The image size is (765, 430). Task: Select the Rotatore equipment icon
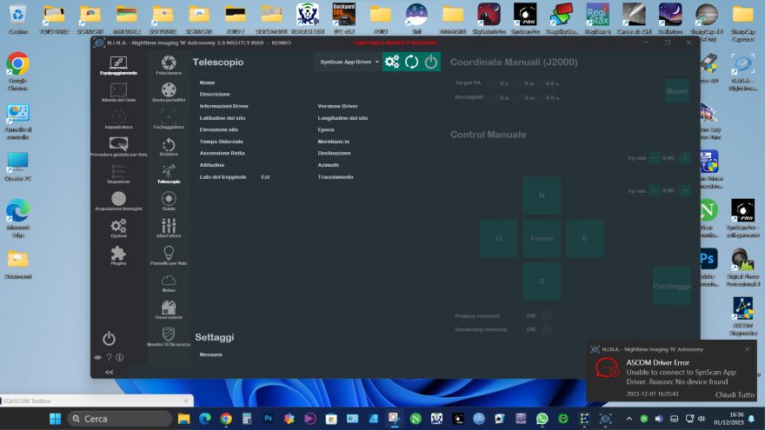169,147
